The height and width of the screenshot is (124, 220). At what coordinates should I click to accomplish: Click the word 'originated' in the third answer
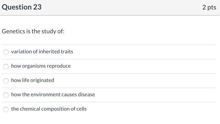42,80
